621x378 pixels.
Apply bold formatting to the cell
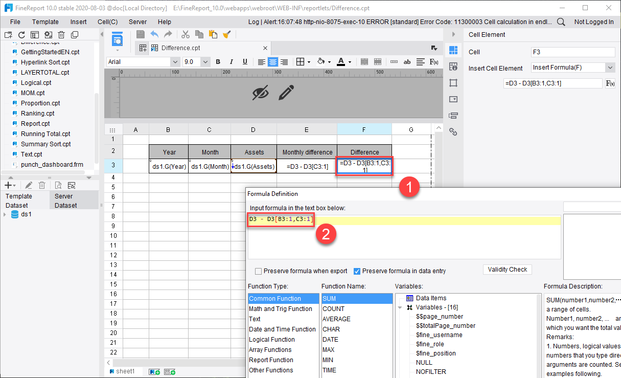(218, 62)
